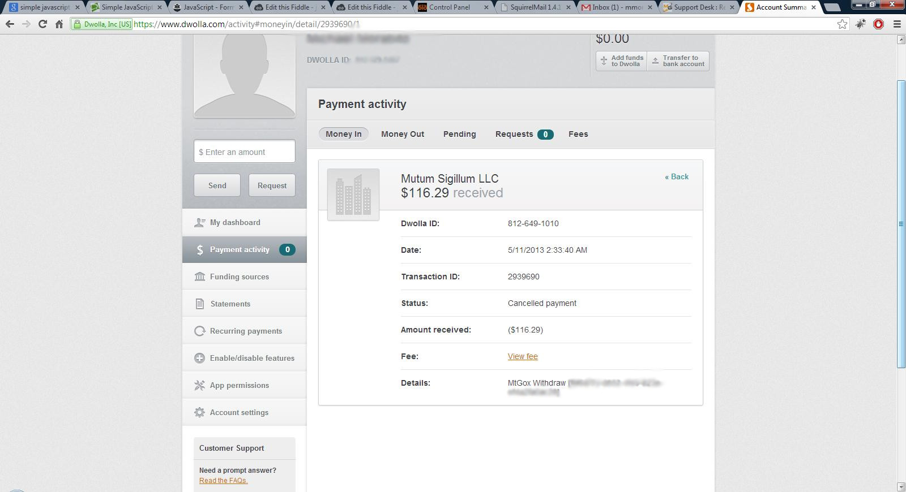Image resolution: width=906 pixels, height=492 pixels.
Task: Click the extension icon right of the bookmark star
Action: click(861, 24)
